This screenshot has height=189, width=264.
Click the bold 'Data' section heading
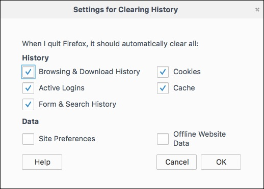coord(31,121)
